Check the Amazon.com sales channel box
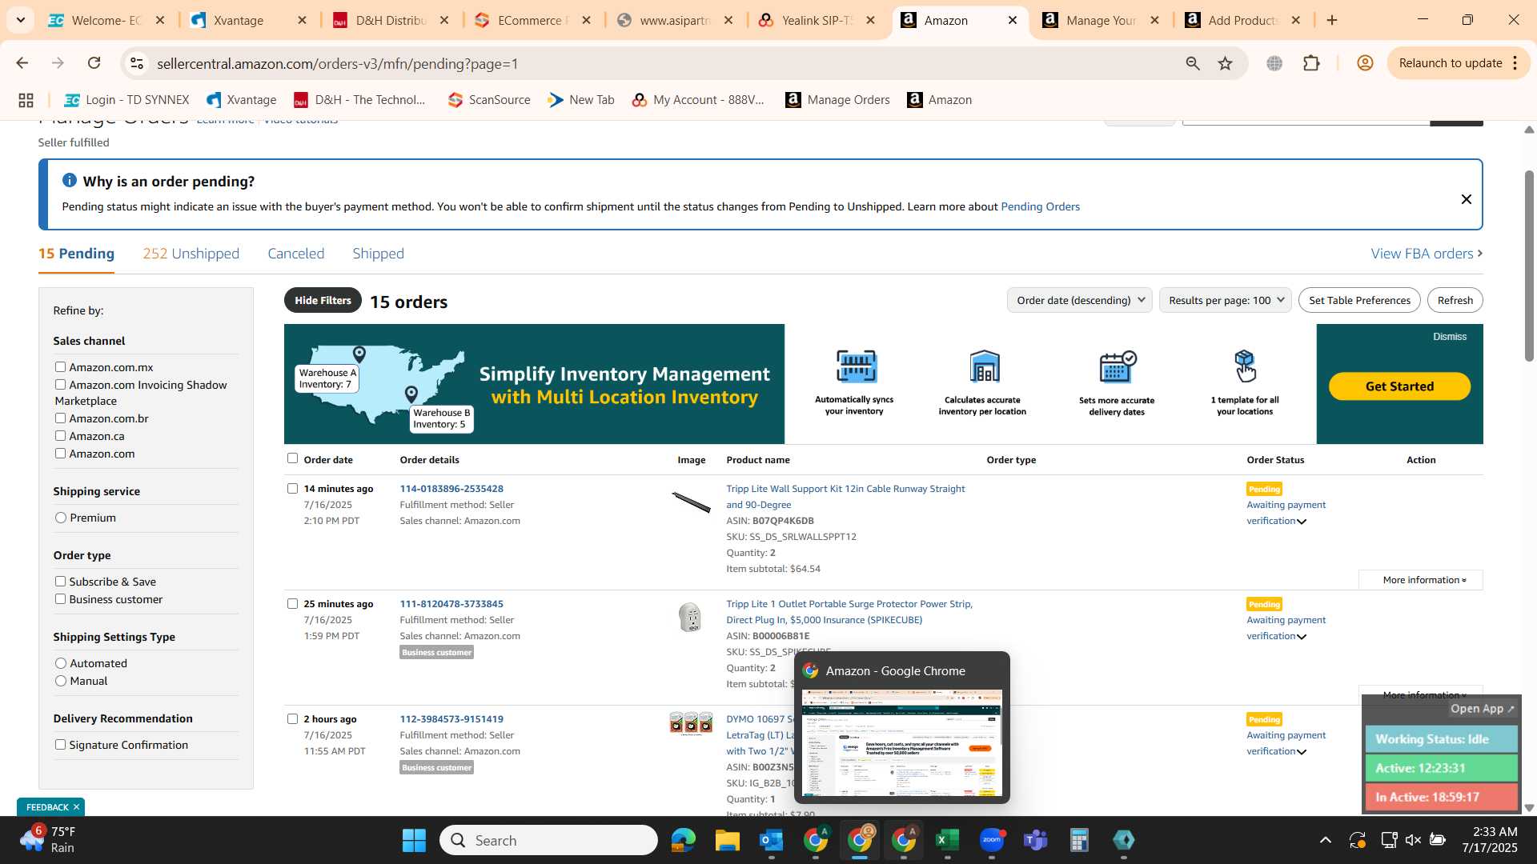Viewport: 1537px width, 864px height. click(x=60, y=454)
